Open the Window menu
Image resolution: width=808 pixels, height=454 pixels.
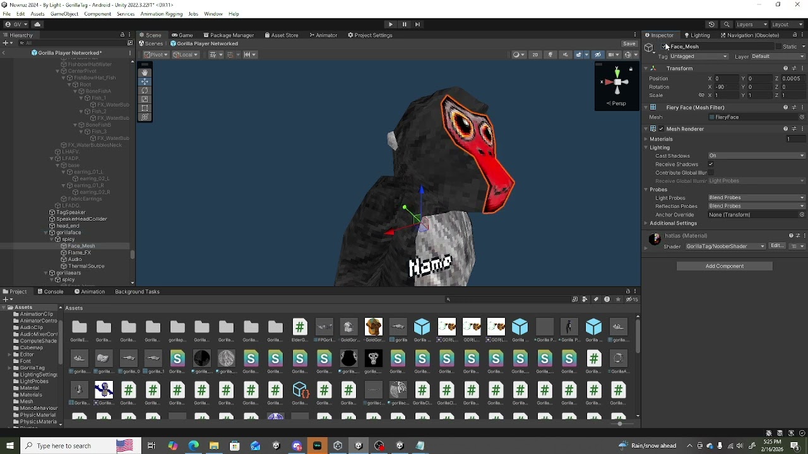[x=213, y=14]
